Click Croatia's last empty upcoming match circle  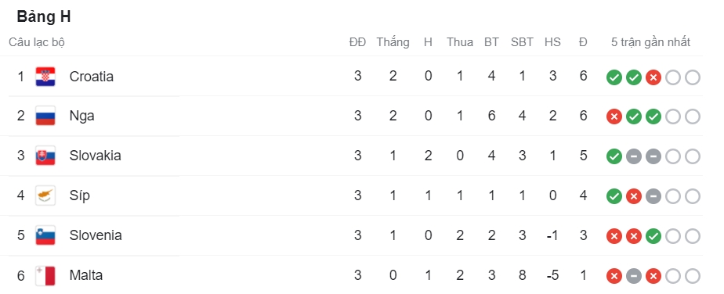tap(692, 78)
